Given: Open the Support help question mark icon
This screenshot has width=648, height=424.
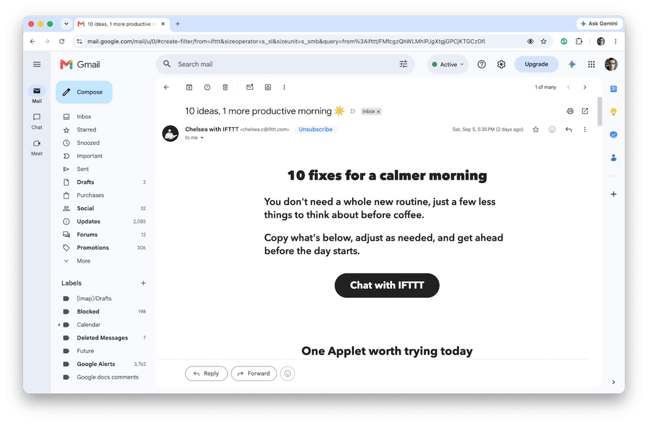Looking at the screenshot, I should [482, 64].
